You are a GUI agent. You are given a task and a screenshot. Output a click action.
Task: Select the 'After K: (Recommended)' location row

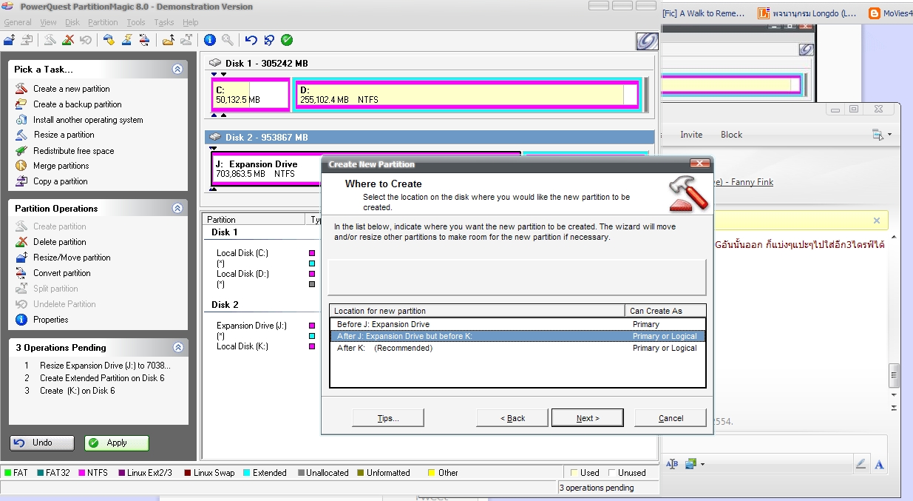point(517,348)
